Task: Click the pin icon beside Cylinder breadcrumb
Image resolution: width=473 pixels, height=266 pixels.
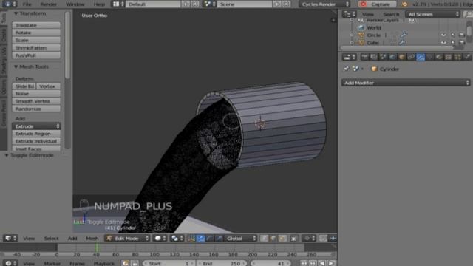Action: (346, 69)
